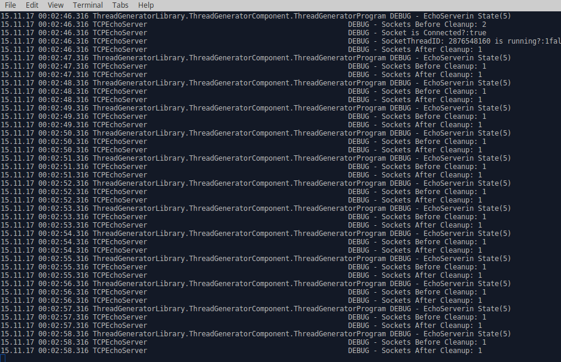This screenshot has height=362, width=561.
Task: Click "Sockets After Cleanup: 1" on 00:02:52.316 line
Action: [x=431, y=200]
